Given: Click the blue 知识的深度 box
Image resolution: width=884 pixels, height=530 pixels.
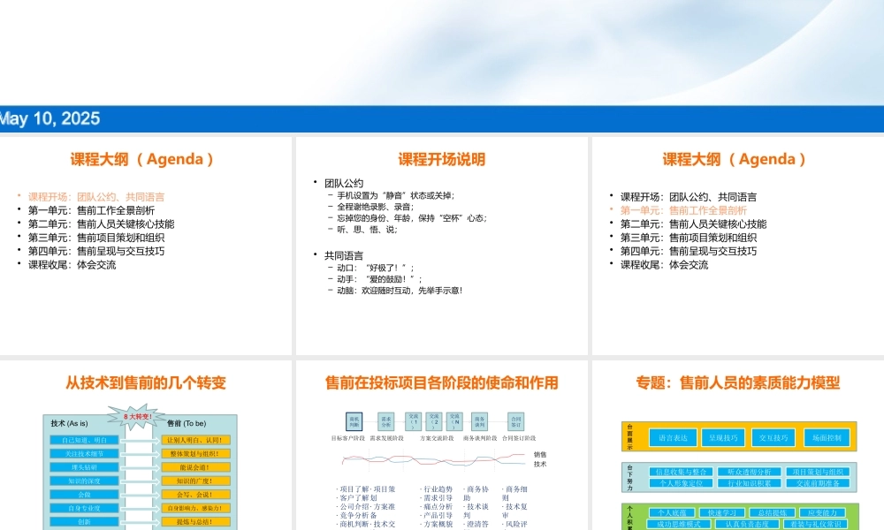Looking at the screenshot, I should [84, 481].
